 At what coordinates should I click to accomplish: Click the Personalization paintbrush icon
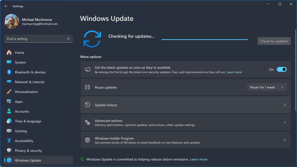[x=9, y=92]
